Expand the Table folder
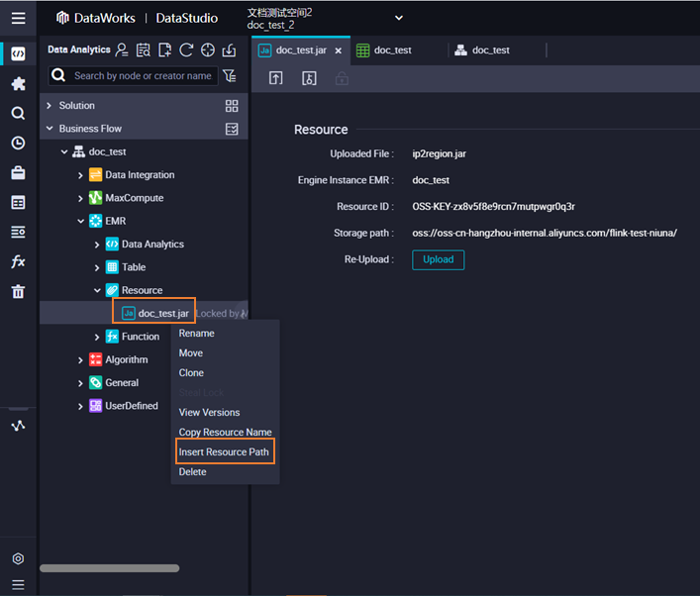700x596 pixels. 97,267
